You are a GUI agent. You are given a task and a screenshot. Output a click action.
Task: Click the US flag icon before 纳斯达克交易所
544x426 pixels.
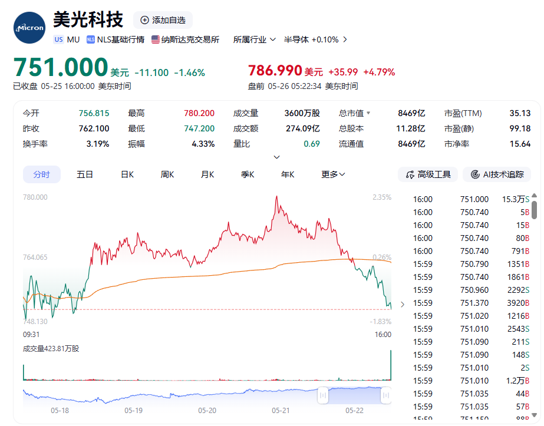[156, 39]
